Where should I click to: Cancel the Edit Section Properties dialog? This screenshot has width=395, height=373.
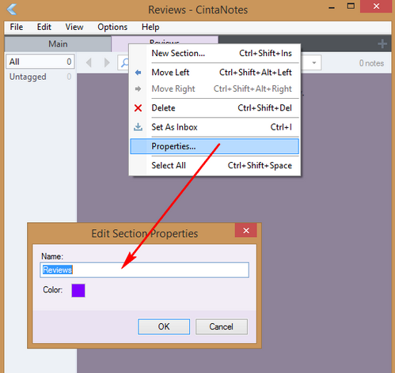point(222,326)
